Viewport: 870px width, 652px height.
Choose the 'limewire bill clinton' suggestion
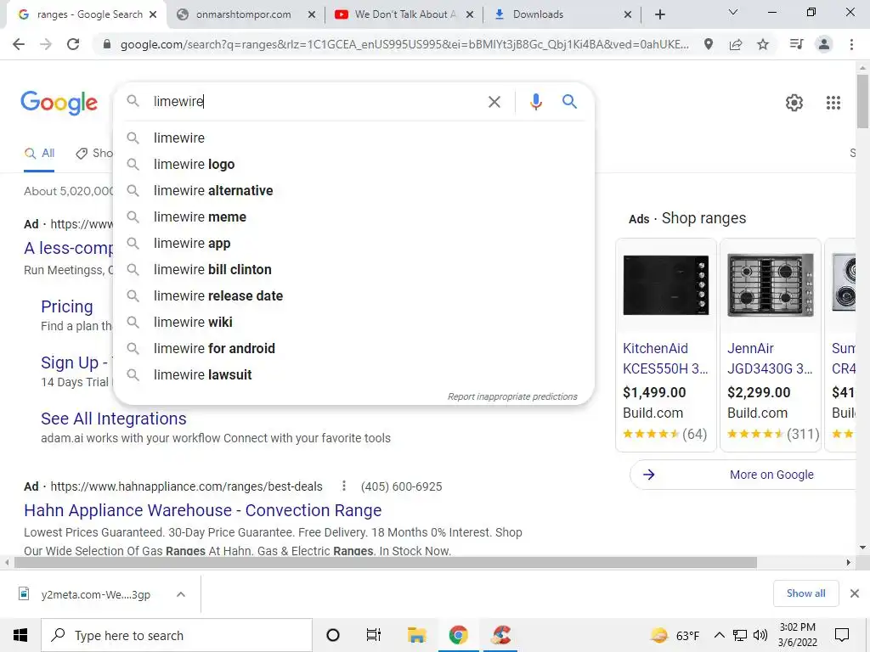pyautogui.click(x=354, y=269)
